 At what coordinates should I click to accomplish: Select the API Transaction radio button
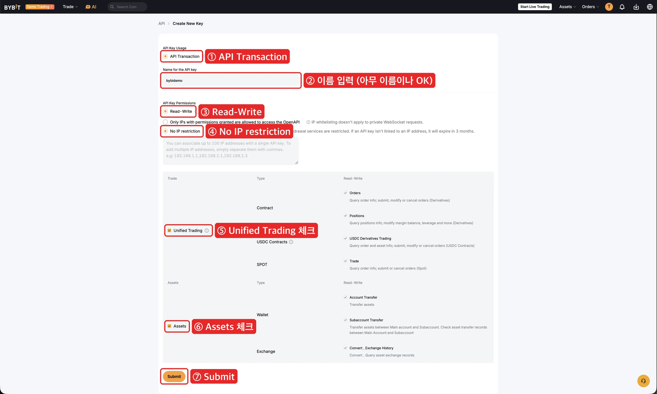(x=165, y=56)
